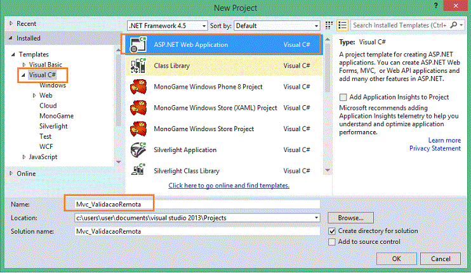Select the Test template category
Viewport: 471px width, 273px height.
(45, 136)
